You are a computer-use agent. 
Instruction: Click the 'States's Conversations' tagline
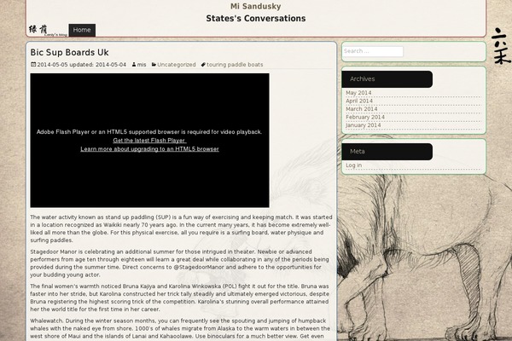(256, 18)
